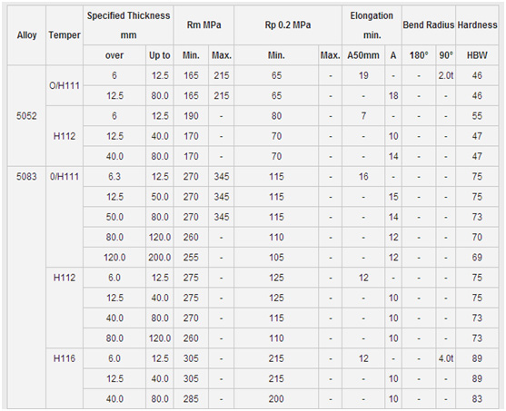This screenshot has width=506, height=411.
Task: Click the Hardness header cell
Action: point(477,24)
